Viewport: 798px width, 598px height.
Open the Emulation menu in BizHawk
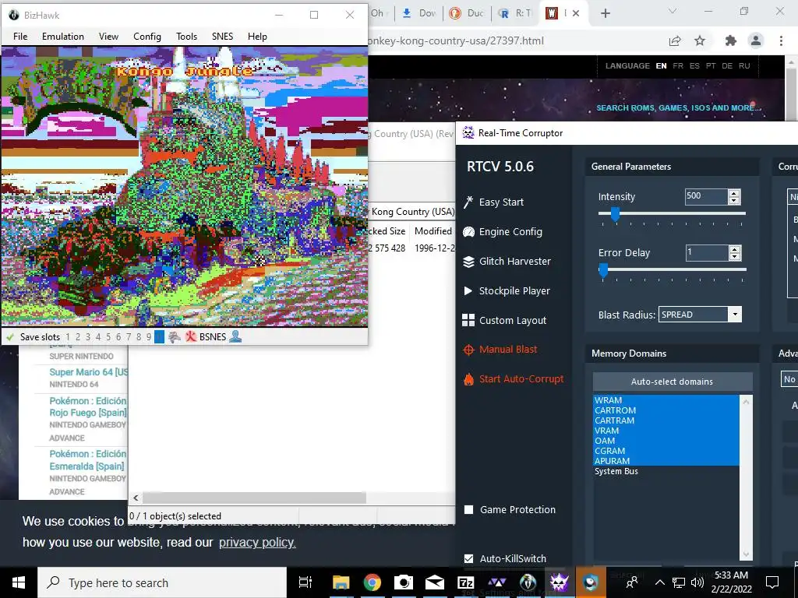(63, 37)
